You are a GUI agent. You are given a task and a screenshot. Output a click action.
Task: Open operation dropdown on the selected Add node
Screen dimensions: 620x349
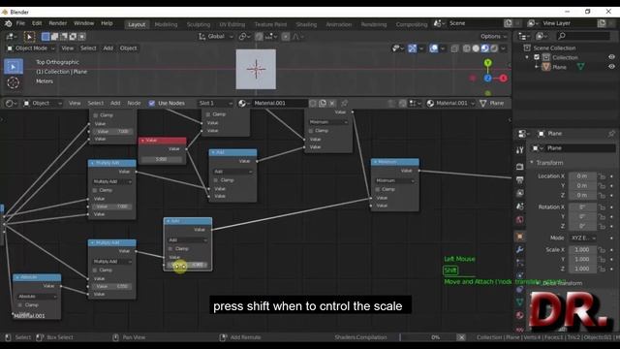pos(188,240)
